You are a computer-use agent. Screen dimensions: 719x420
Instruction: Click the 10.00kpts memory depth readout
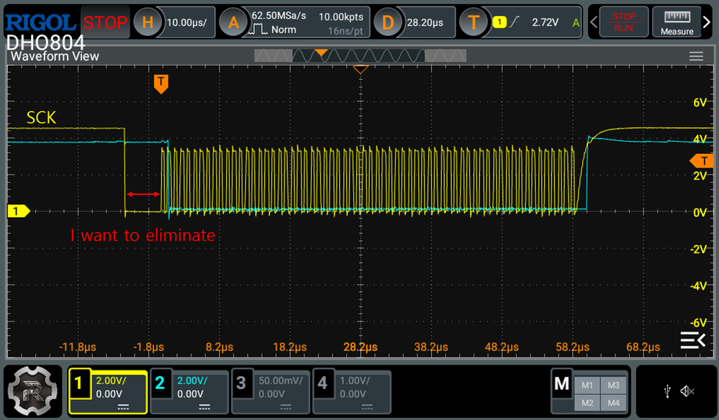pyautogui.click(x=340, y=17)
